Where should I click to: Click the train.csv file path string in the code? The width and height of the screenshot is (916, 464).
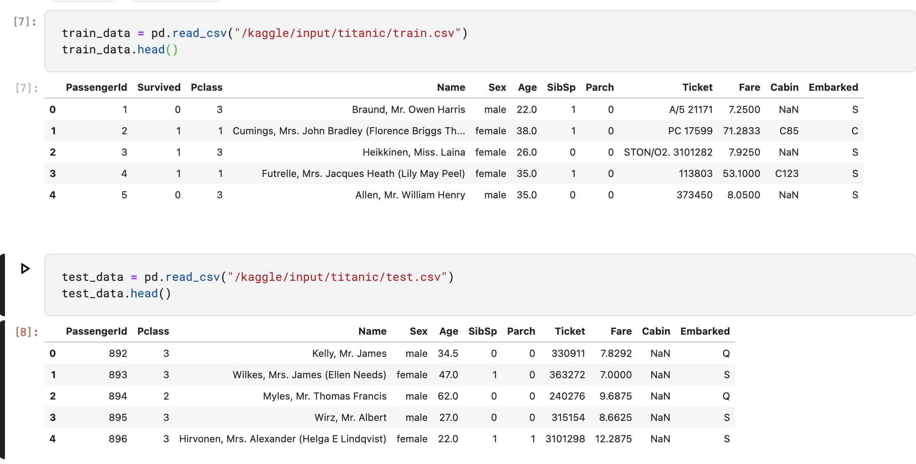click(x=348, y=33)
